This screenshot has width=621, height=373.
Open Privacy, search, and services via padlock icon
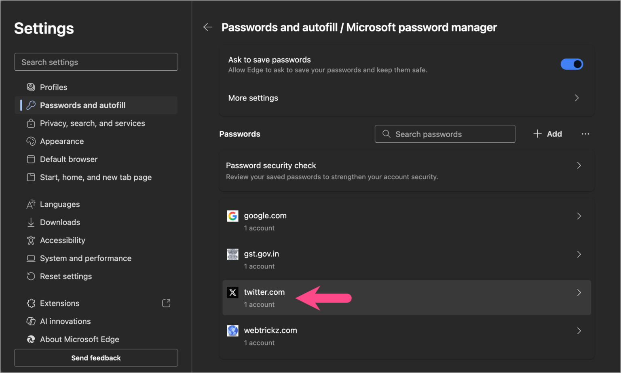(31, 123)
